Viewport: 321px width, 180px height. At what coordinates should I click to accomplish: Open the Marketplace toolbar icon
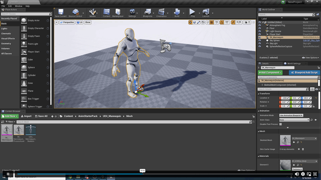coord(118,13)
